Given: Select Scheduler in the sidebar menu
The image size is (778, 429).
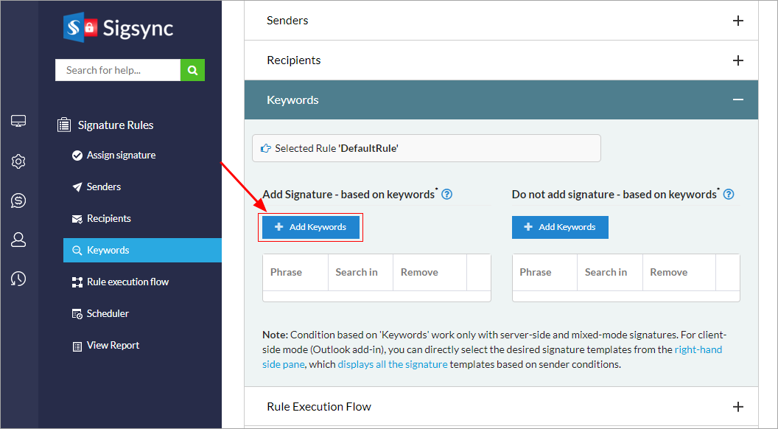Looking at the screenshot, I should [108, 313].
